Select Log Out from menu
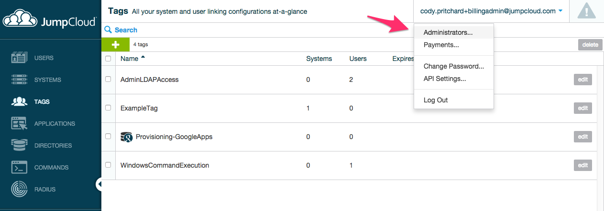Screen dimensions: 604x211 [453, 100]
